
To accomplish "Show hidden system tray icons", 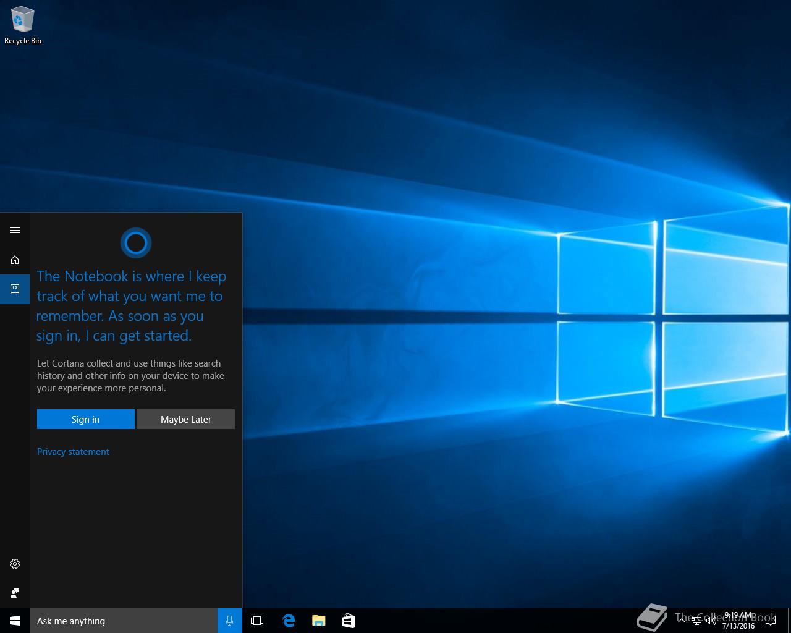I will point(682,621).
